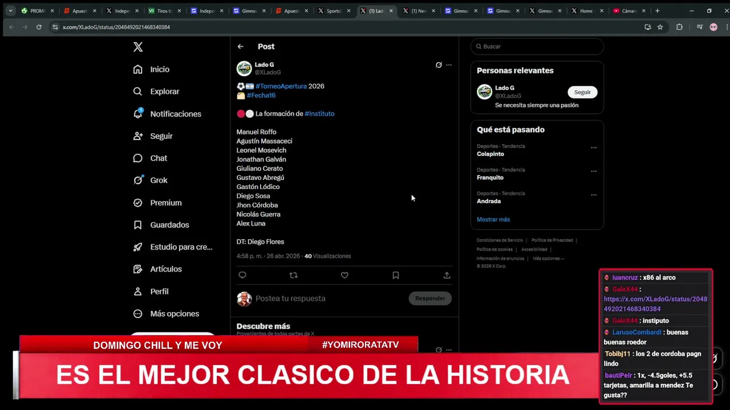Open Condiciones de Servicio footer link
The image size is (730, 410).
click(x=500, y=240)
